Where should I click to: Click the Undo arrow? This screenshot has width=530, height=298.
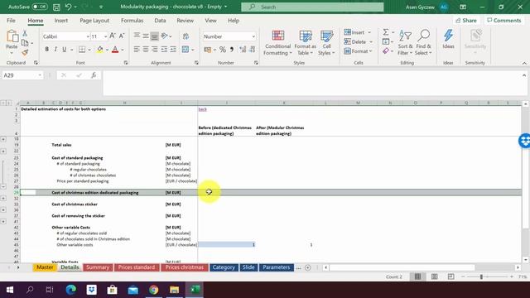[68, 7]
